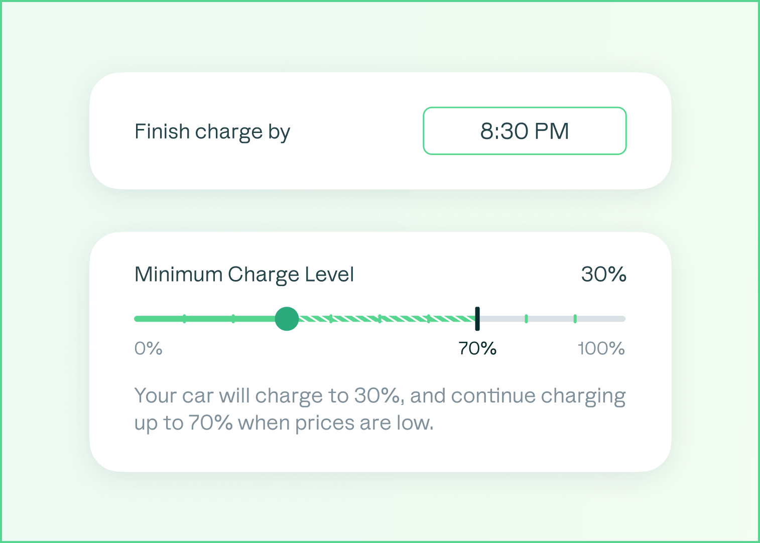The width and height of the screenshot is (760, 543).
Task: Click the Finish charge by label
Action: (x=212, y=131)
